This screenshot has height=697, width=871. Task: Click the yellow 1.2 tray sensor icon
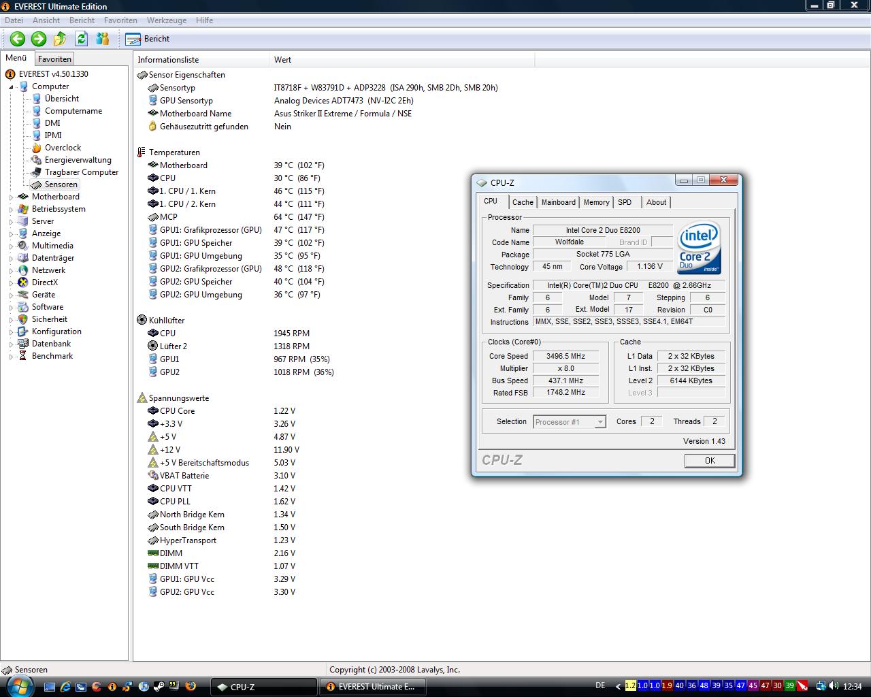630,685
